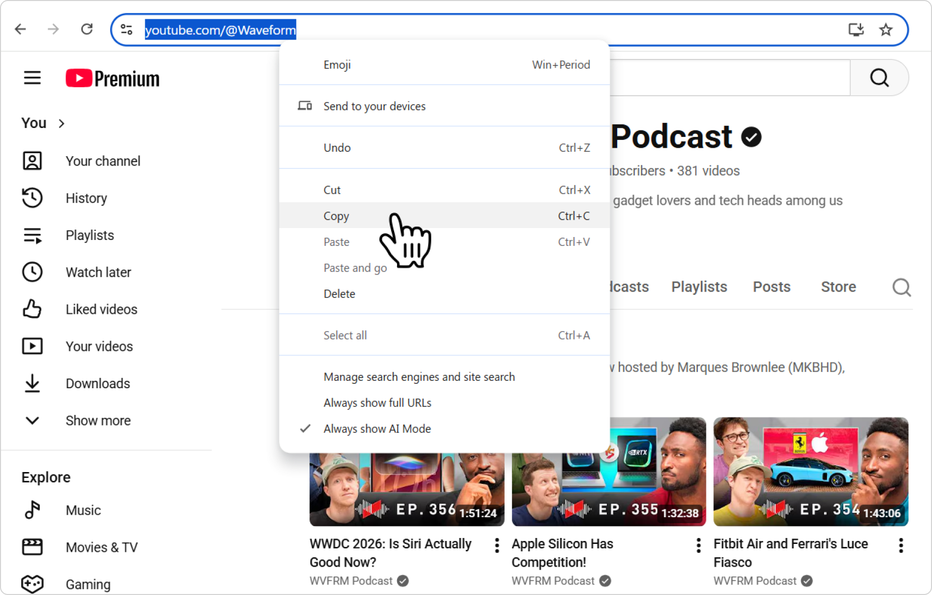
Task: Open the YouTube hamburger guide menu
Action: [32, 78]
